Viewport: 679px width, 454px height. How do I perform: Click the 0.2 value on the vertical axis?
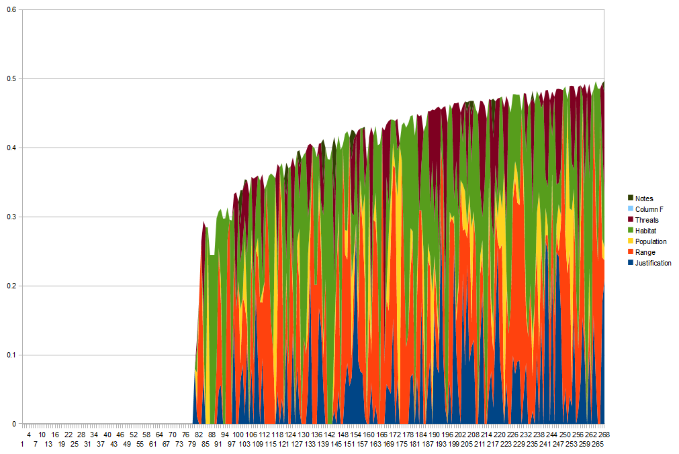pyautogui.click(x=11, y=286)
